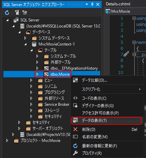Expand the 外部テーブル folder
Viewport: 146px width, 158px height.
pos(37,62)
